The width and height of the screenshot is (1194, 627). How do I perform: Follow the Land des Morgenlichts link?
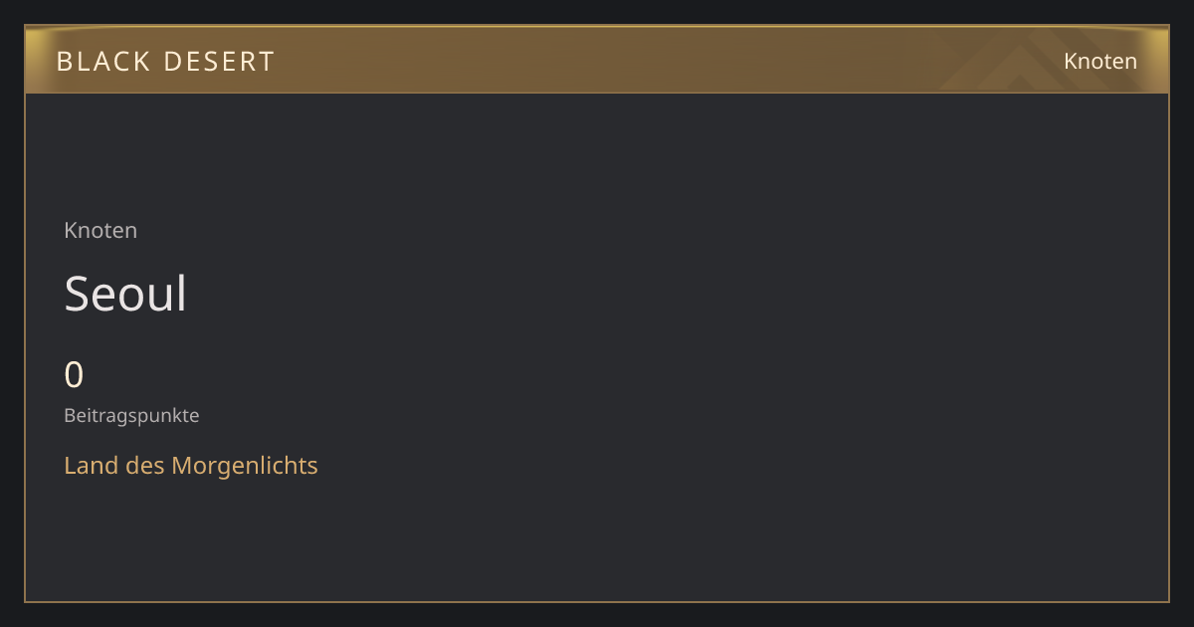(x=191, y=465)
